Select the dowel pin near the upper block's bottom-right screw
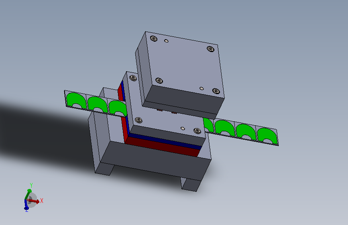Viewport: 348px width, 225px height. pyautogui.click(x=201, y=88)
